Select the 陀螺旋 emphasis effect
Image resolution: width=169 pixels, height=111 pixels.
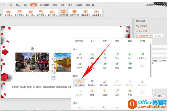coord(105,92)
